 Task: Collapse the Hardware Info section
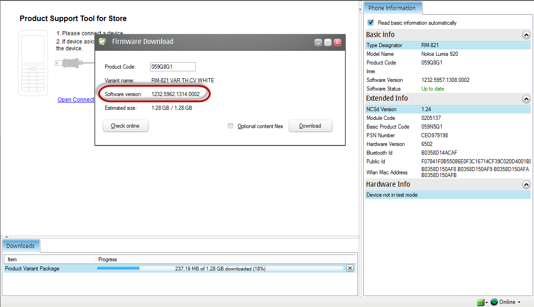(526, 185)
